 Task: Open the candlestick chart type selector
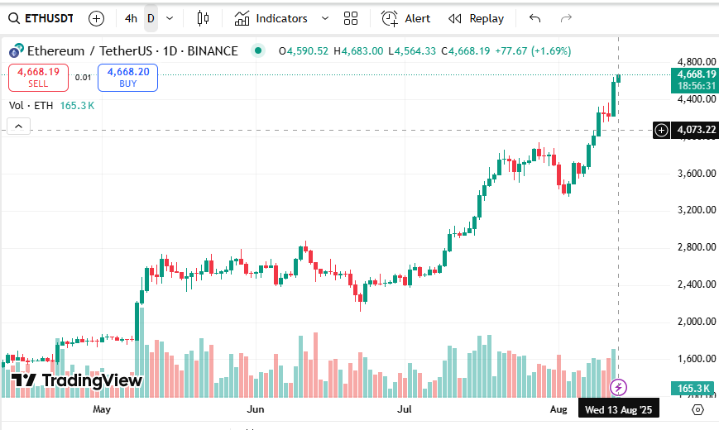click(x=204, y=18)
